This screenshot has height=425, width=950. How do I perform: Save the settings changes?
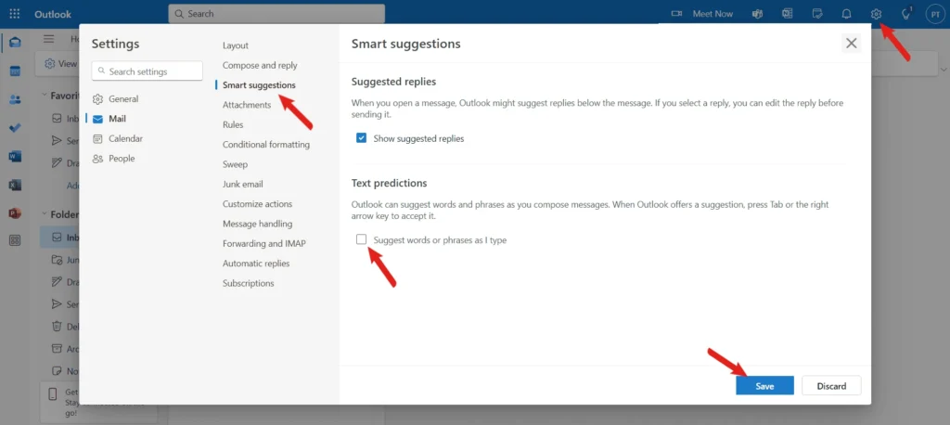(x=764, y=385)
